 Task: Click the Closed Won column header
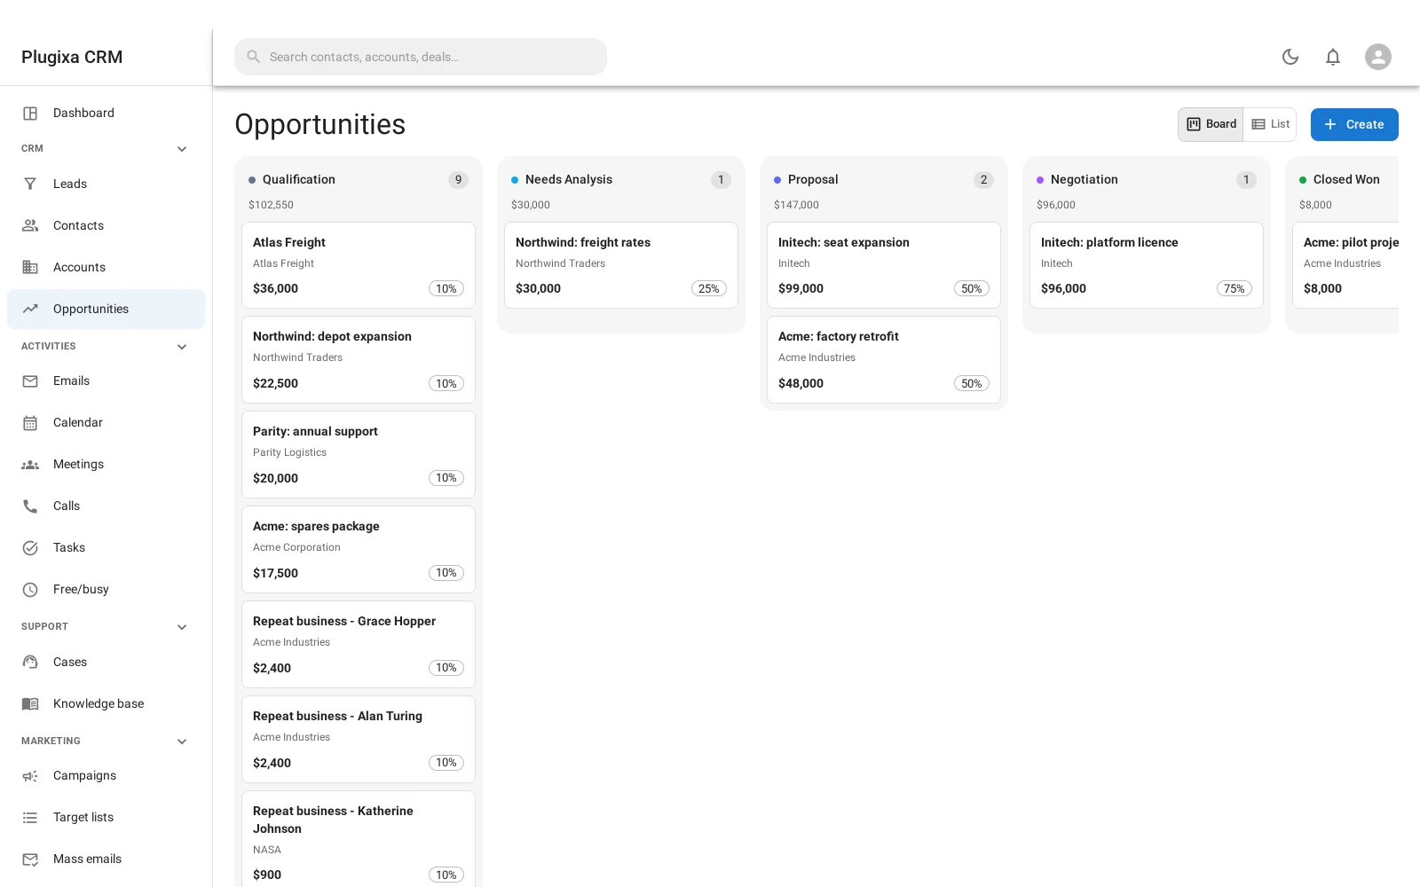coord(1346,179)
